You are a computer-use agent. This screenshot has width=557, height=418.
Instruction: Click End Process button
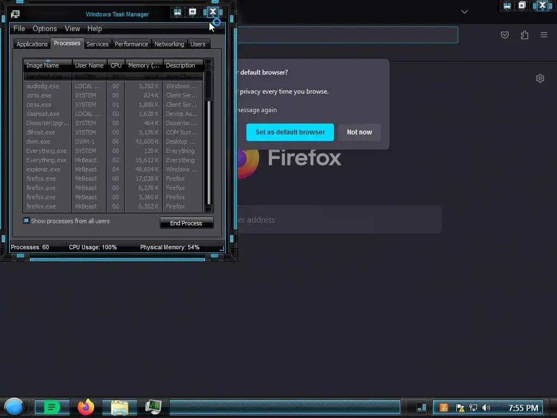click(187, 223)
